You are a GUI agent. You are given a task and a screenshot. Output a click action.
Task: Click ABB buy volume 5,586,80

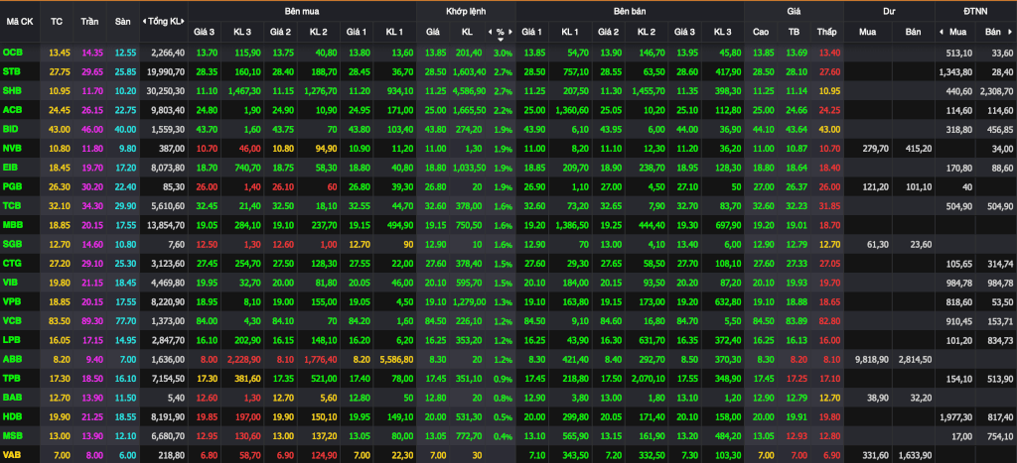[394, 359]
